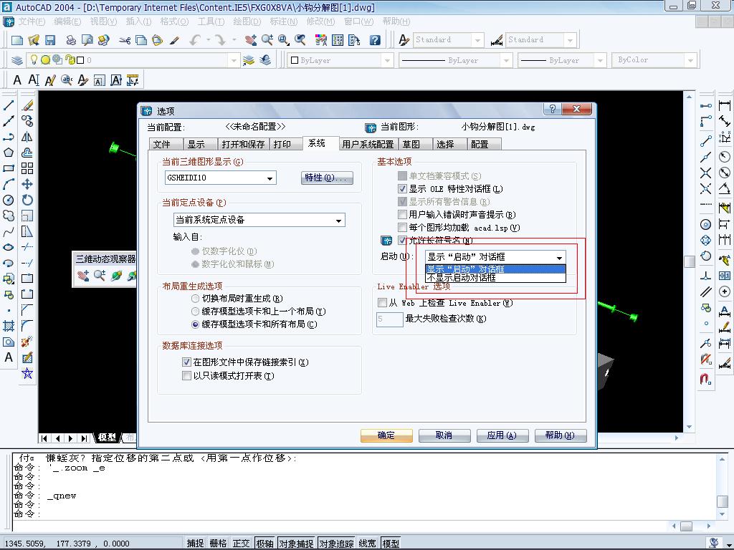This screenshot has height=550, width=734.
Task: Click the 最大失败检查次数 input field
Action: [x=389, y=319]
